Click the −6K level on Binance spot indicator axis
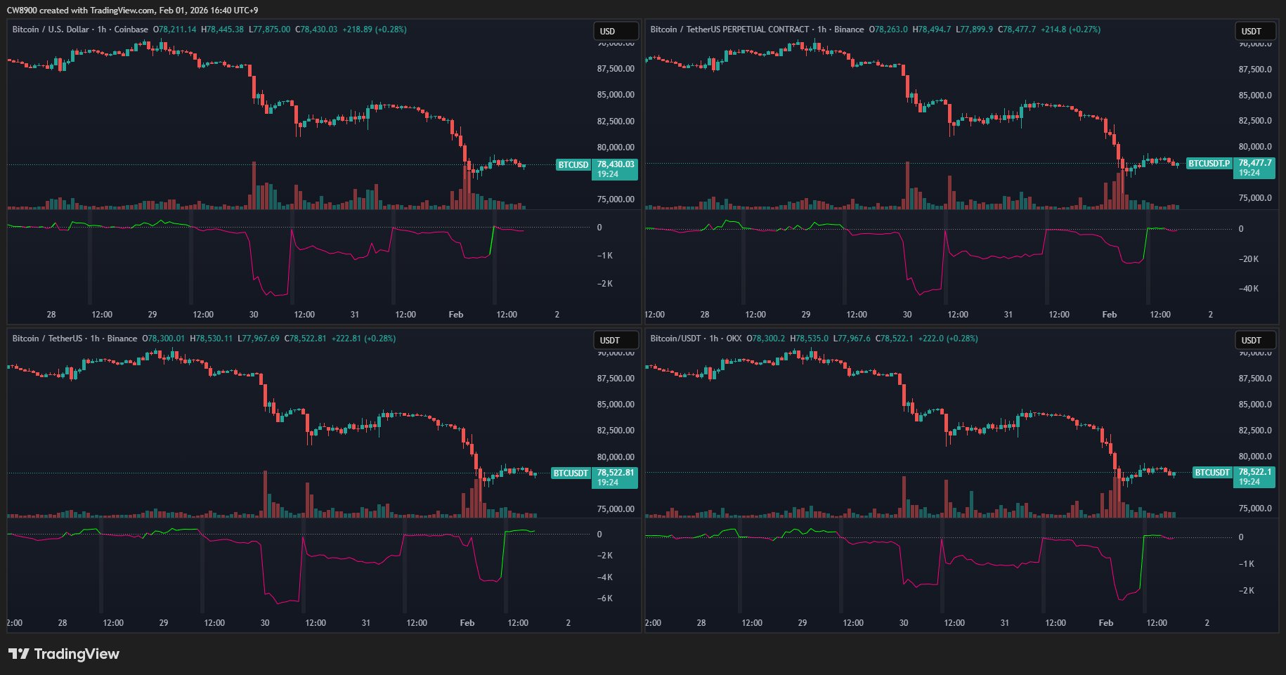The width and height of the screenshot is (1286, 675). tap(605, 598)
